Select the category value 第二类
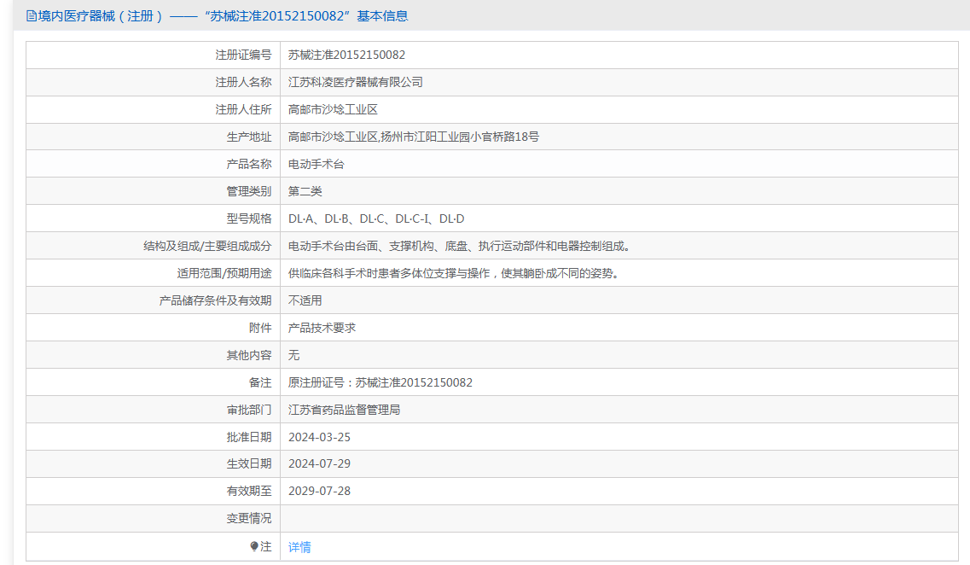Image resolution: width=970 pixels, height=565 pixels. click(x=305, y=191)
